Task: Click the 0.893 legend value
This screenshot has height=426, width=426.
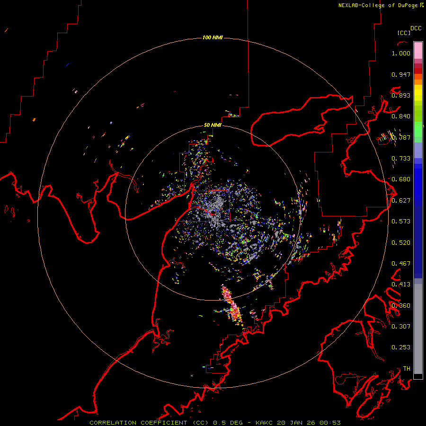Action: click(401, 95)
